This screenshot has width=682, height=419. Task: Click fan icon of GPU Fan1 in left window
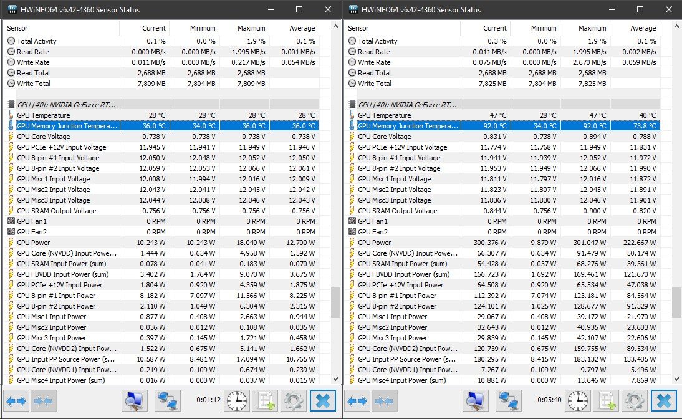[11, 221]
